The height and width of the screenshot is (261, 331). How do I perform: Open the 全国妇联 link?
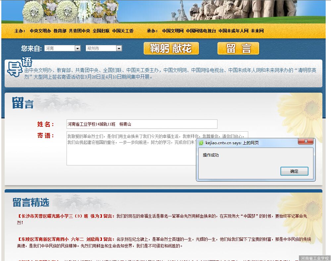101,31
